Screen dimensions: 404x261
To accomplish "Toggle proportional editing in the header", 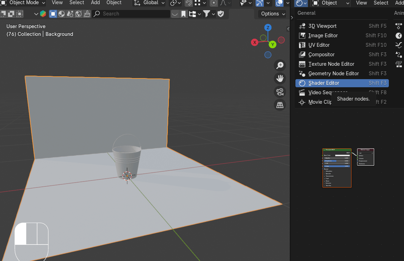I will tap(214, 3).
